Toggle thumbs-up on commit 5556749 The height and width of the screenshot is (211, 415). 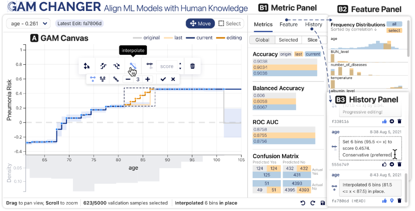[x=384, y=164]
